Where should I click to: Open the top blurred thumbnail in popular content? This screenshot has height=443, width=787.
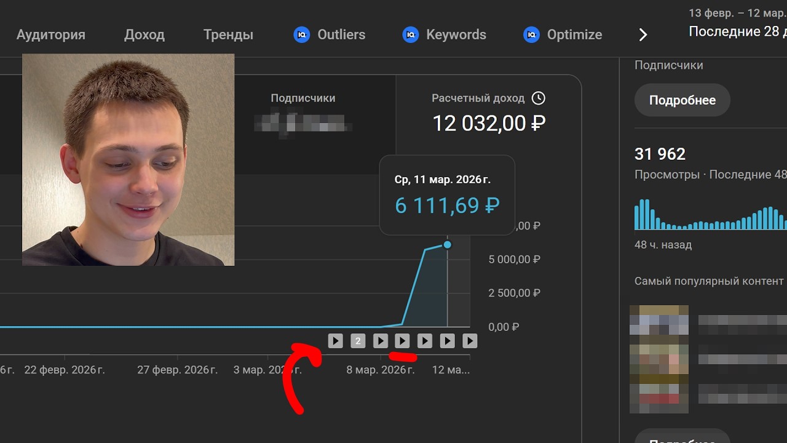pyautogui.click(x=658, y=319)
